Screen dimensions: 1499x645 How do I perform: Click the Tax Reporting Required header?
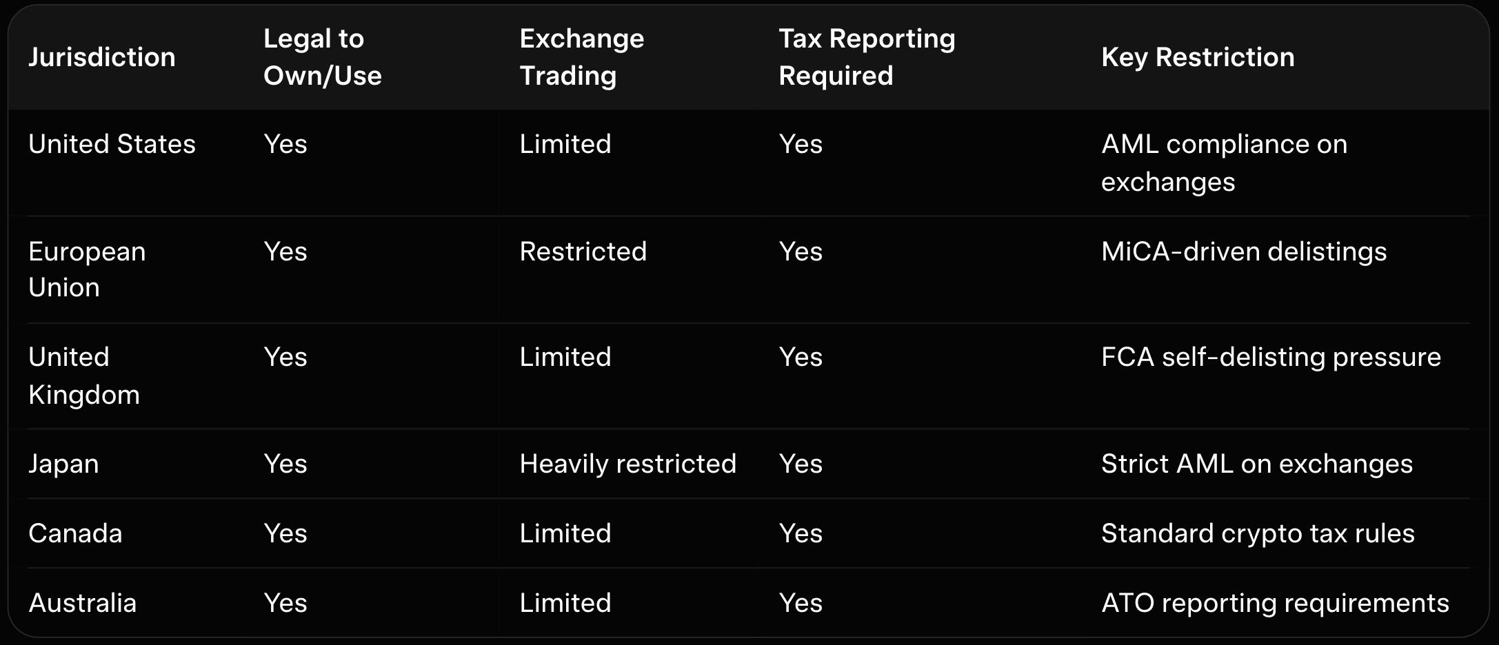point(866,57)
